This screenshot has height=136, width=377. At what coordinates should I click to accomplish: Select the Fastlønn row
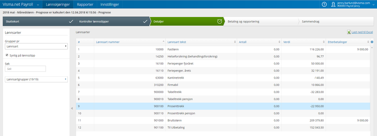tap(223, 49)
